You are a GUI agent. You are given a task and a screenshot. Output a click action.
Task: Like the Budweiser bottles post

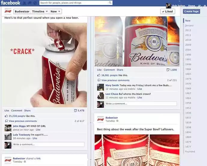(99, 70)
